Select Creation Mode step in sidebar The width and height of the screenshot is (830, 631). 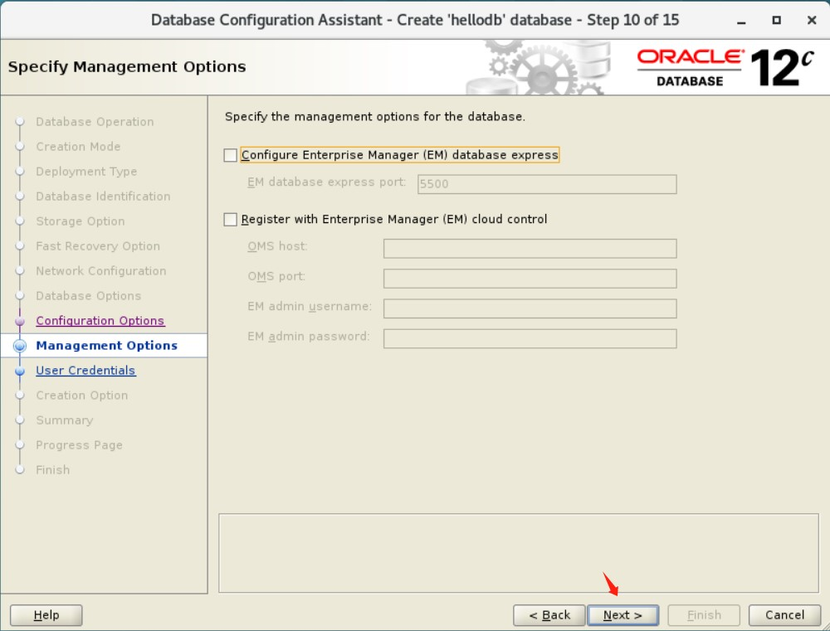coord(78,147)
